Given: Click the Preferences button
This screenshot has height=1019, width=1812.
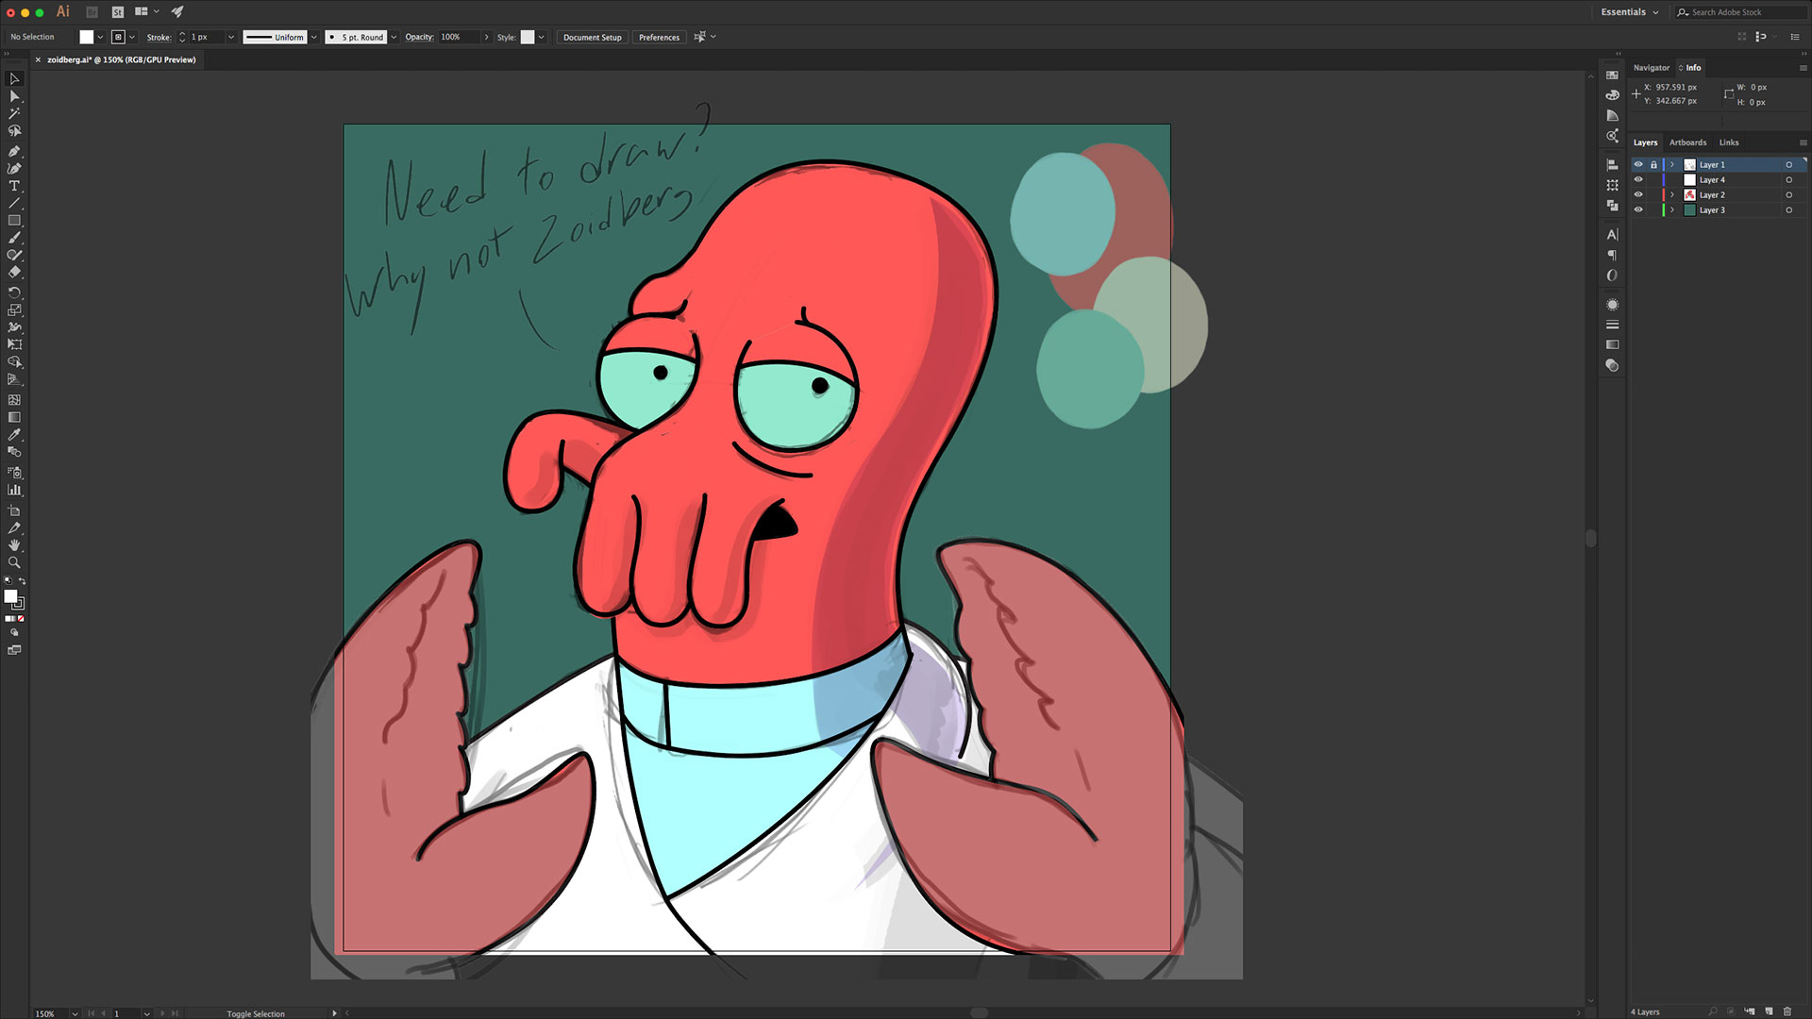Looking at the screenshot, I should coord(659,38).
